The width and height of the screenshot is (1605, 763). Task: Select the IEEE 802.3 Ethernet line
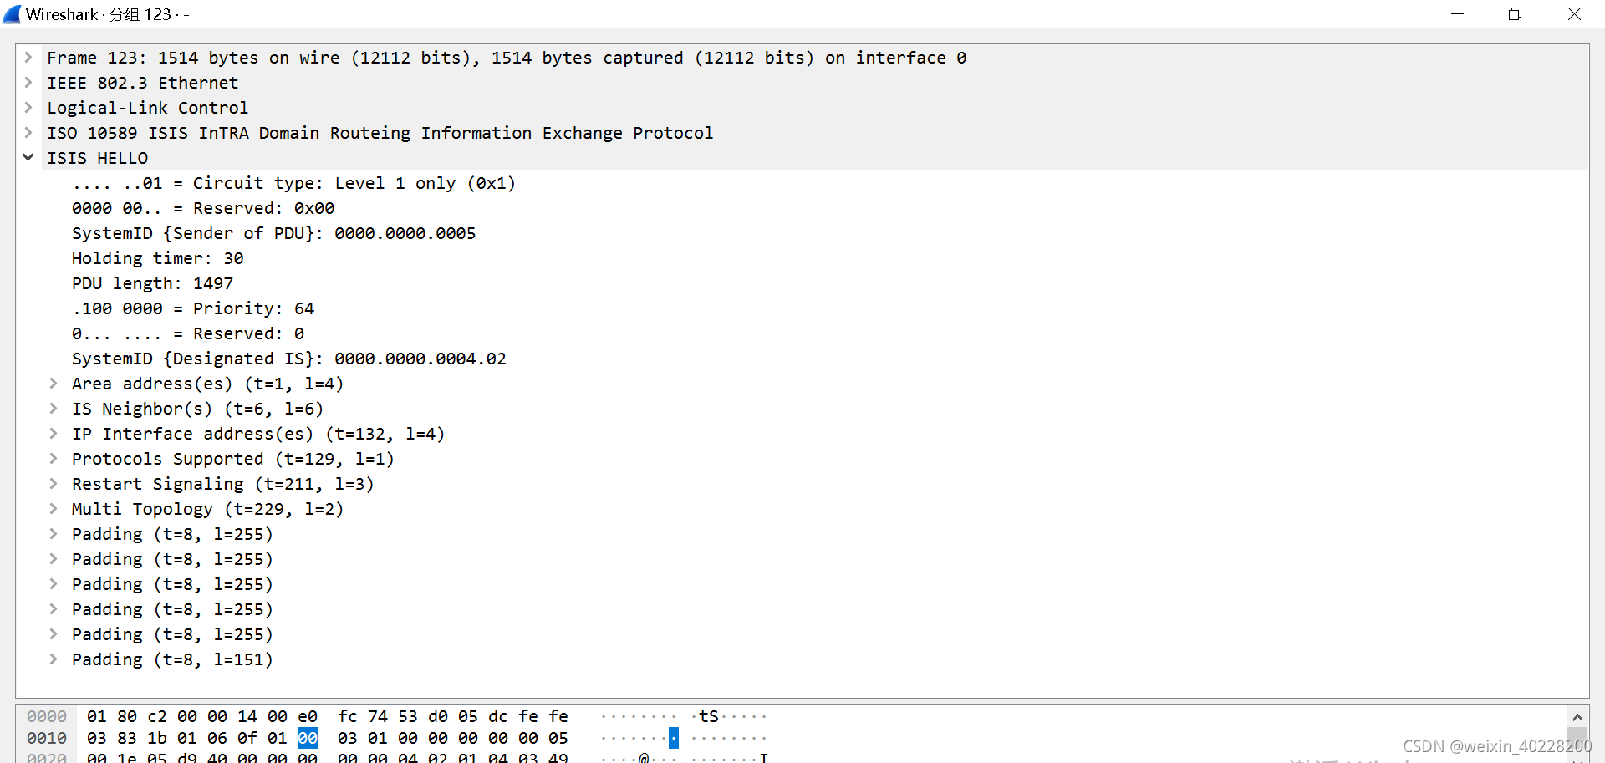click(x=143, y=83)
